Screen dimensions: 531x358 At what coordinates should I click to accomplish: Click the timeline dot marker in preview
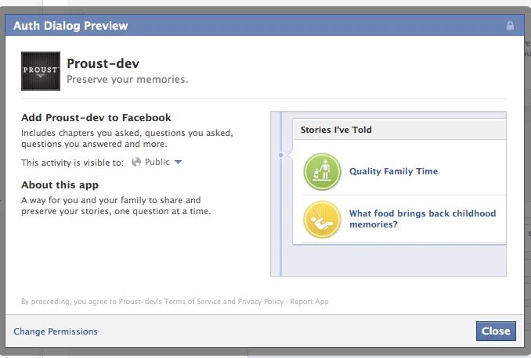[x=280, y=156]
